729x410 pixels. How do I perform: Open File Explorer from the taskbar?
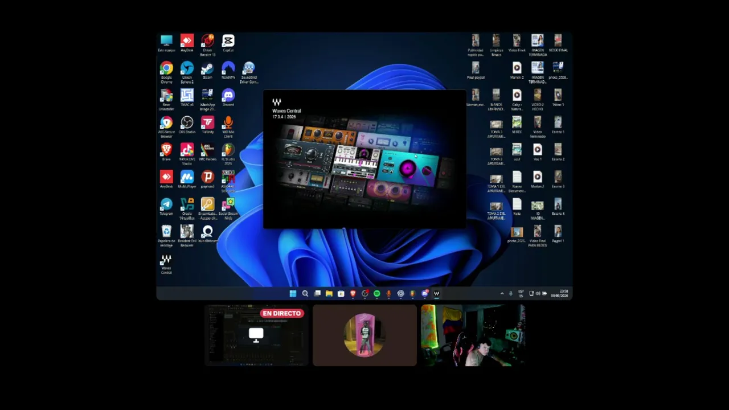(329, 294)
